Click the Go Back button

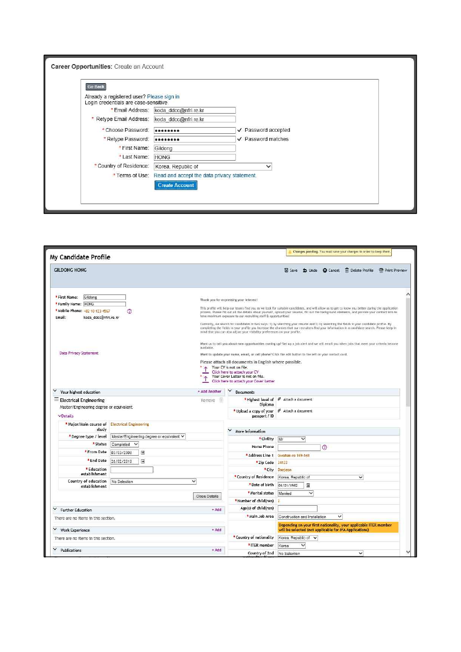96,87
